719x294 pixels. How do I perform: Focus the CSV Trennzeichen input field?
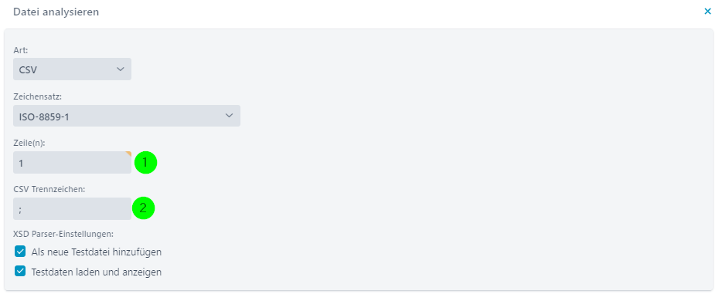coord(73,209)
